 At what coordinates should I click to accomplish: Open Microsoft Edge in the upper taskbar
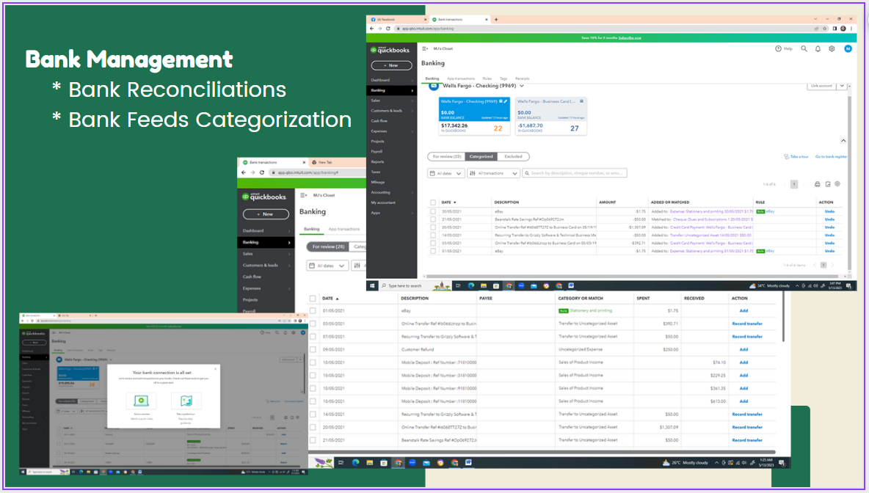pos(471,286)
